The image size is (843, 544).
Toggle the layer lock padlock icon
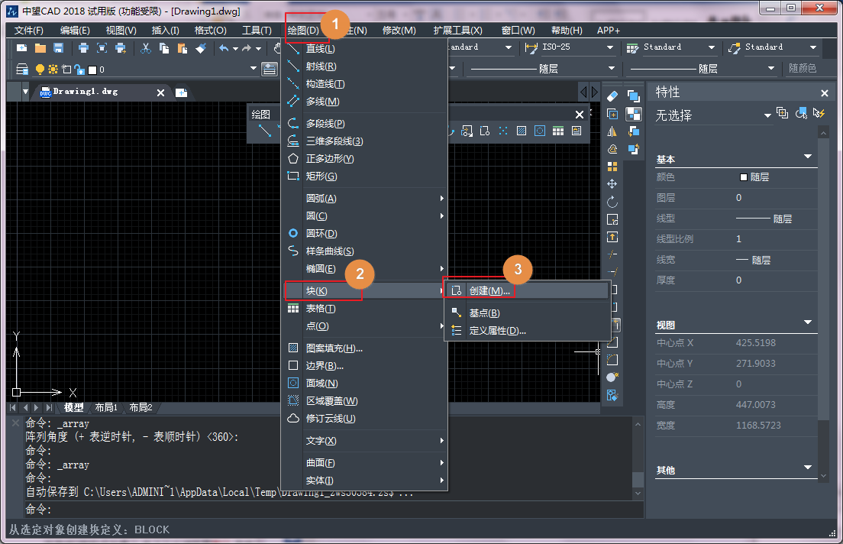pyautogui.click(x=80, y=68)
